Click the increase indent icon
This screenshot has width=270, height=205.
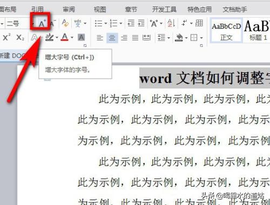click(141, 23)
